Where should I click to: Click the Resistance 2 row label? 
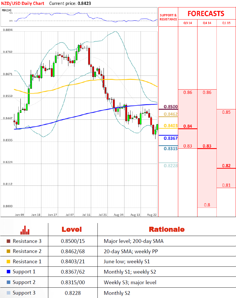point(27,251)
